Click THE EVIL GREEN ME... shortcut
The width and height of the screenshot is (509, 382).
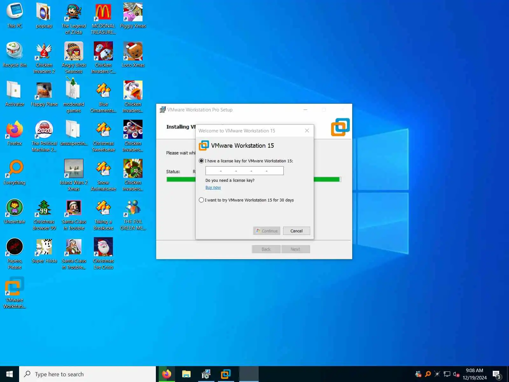(133, 215)
